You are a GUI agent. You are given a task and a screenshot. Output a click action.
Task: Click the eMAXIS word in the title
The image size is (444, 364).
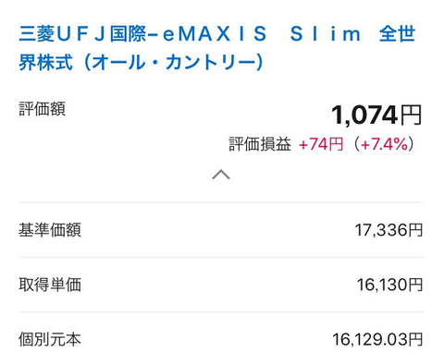(x=215, y=34)
